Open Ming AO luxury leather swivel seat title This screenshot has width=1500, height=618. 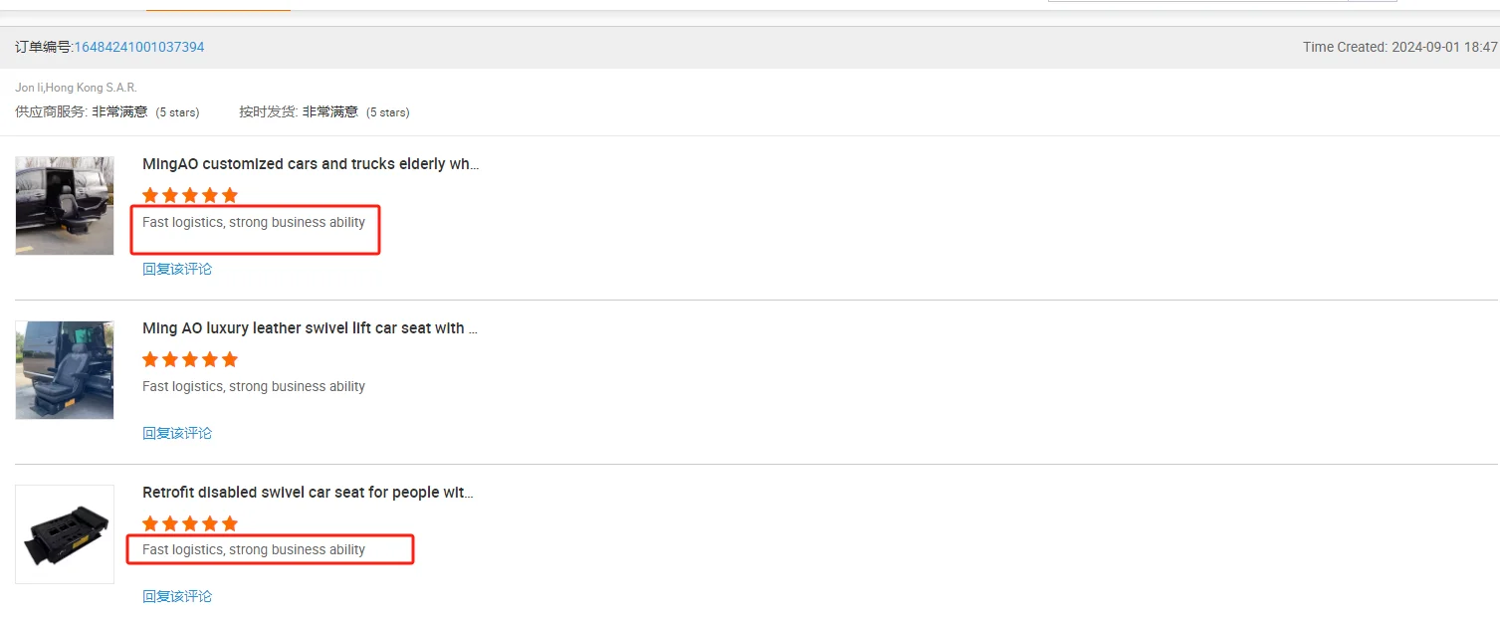point(310,328)
